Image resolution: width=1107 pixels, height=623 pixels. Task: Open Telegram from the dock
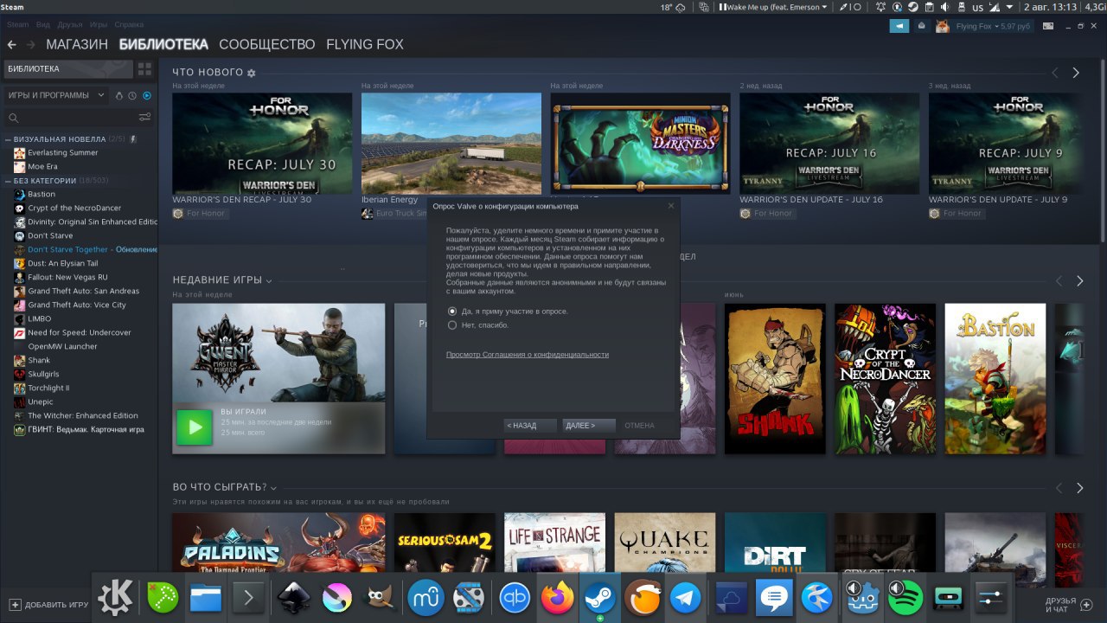(x=686, y=598)
